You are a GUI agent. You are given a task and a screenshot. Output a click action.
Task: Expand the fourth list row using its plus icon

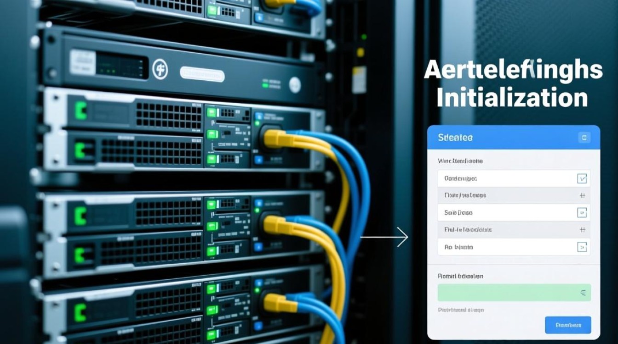582,230
